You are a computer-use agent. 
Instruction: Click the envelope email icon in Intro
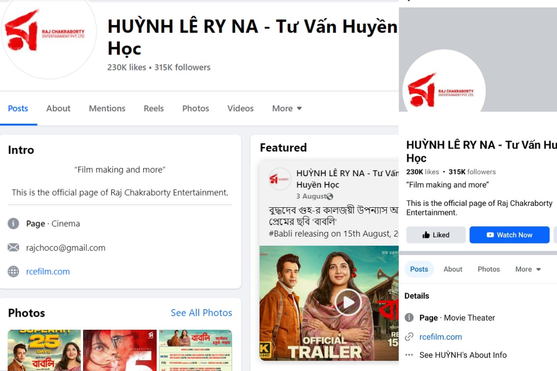13,248
